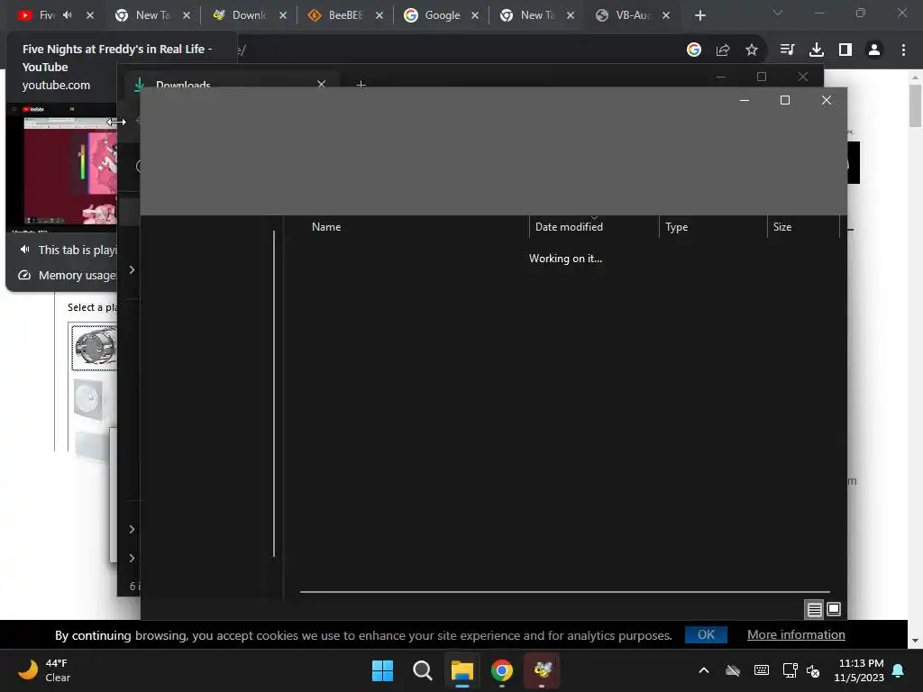Minimize the front File Explorer window

pos(744,100)
